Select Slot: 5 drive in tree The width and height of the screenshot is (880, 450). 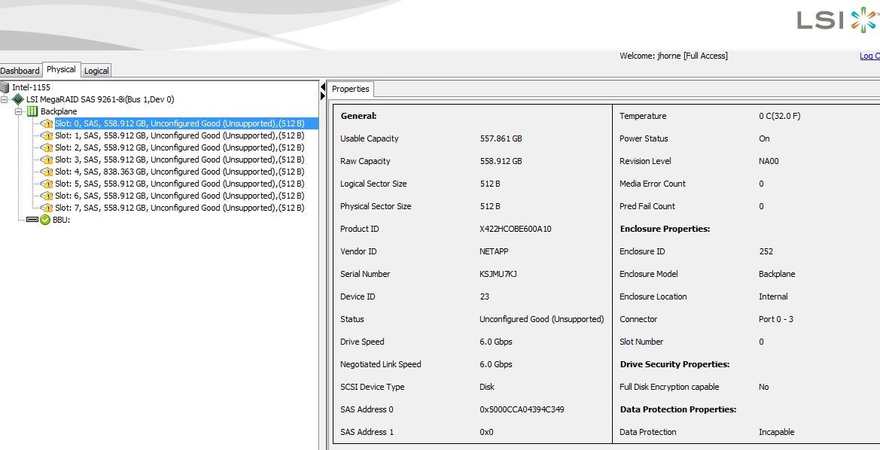pyautogui.click(x=180, y=184)
